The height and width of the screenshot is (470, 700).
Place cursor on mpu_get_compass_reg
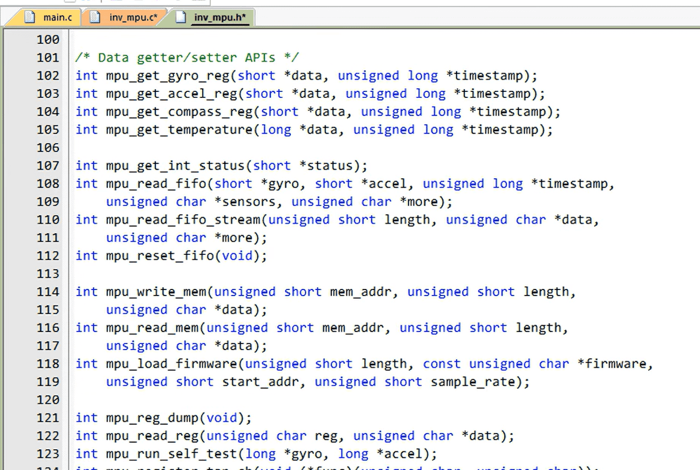(179, 112)
